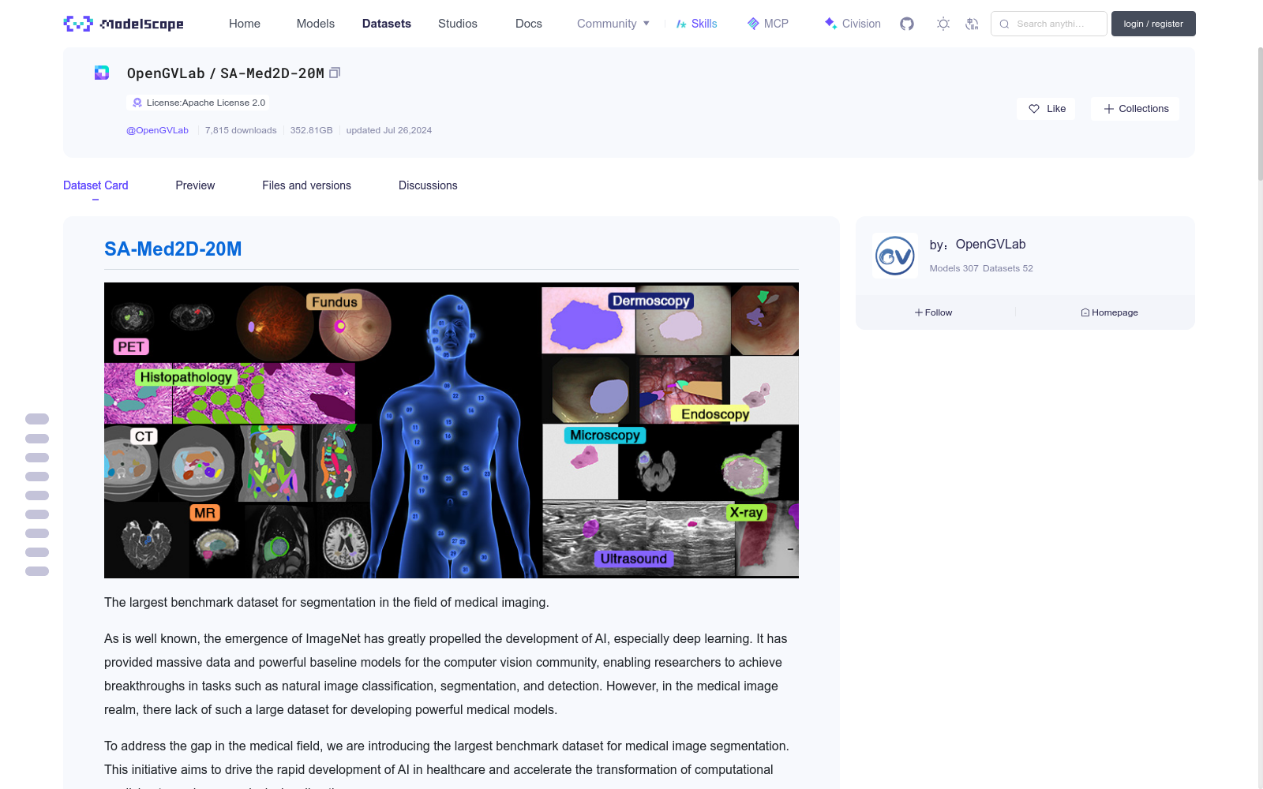Click the login / register button
The width and height of the screenshot is (1263, 789).
(1153, 24)
